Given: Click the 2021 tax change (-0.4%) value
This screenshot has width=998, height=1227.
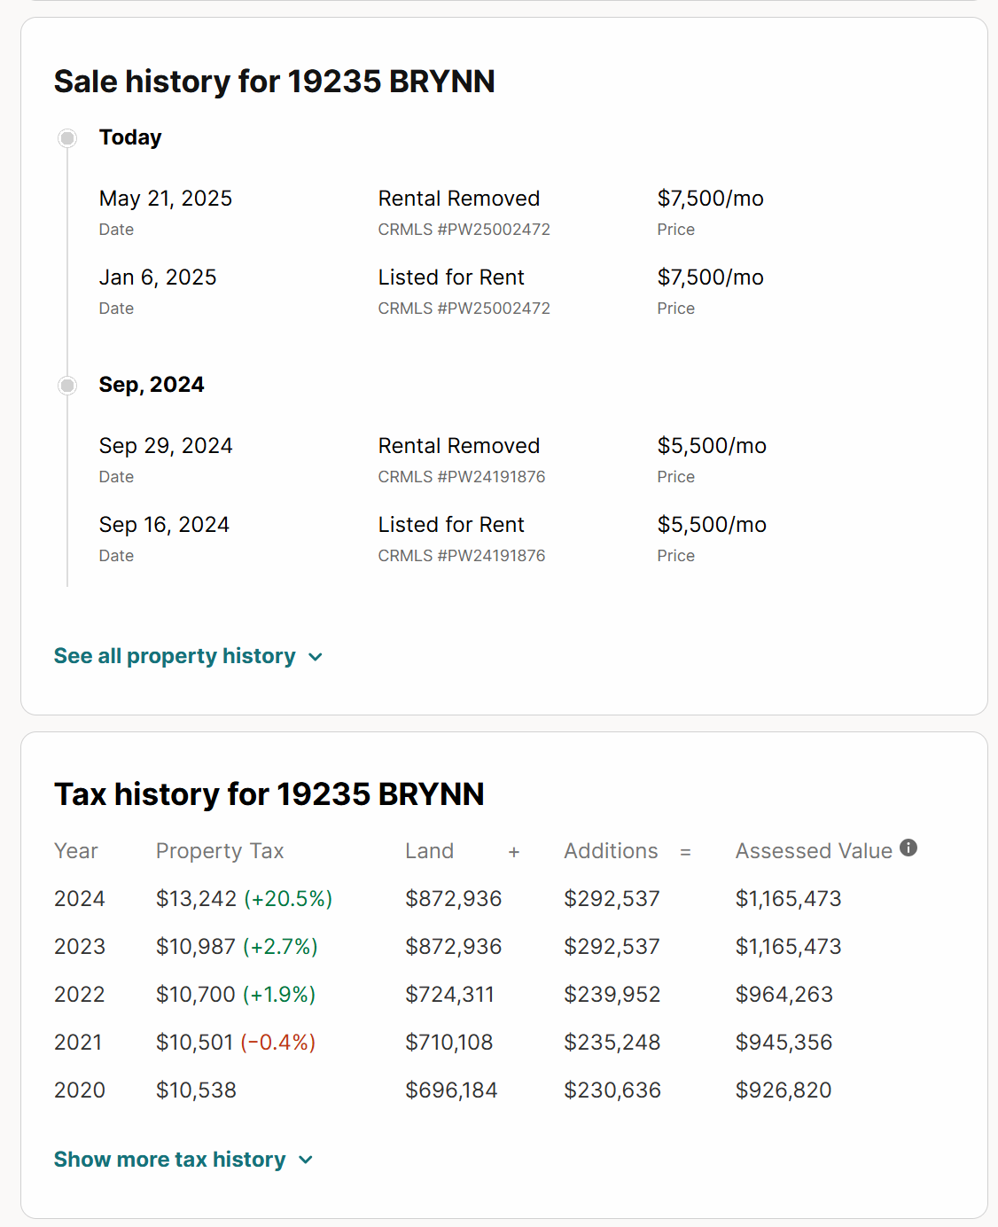Looking at the screenshot, I should [278, 1043].
